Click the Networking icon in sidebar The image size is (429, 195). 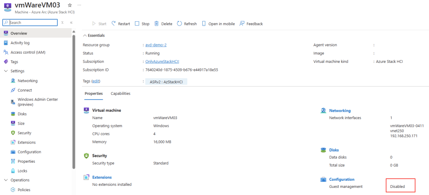click(x=13, y=81)
